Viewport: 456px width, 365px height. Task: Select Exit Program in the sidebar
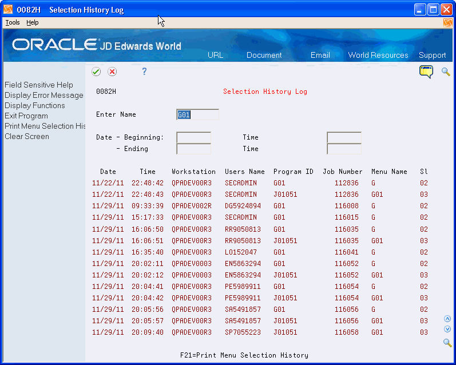click(26, 116)
